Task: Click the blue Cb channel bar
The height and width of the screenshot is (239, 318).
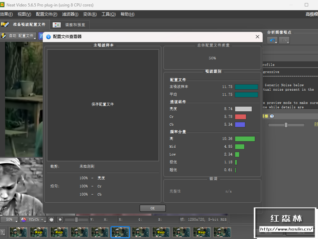Action: [240, 125]
